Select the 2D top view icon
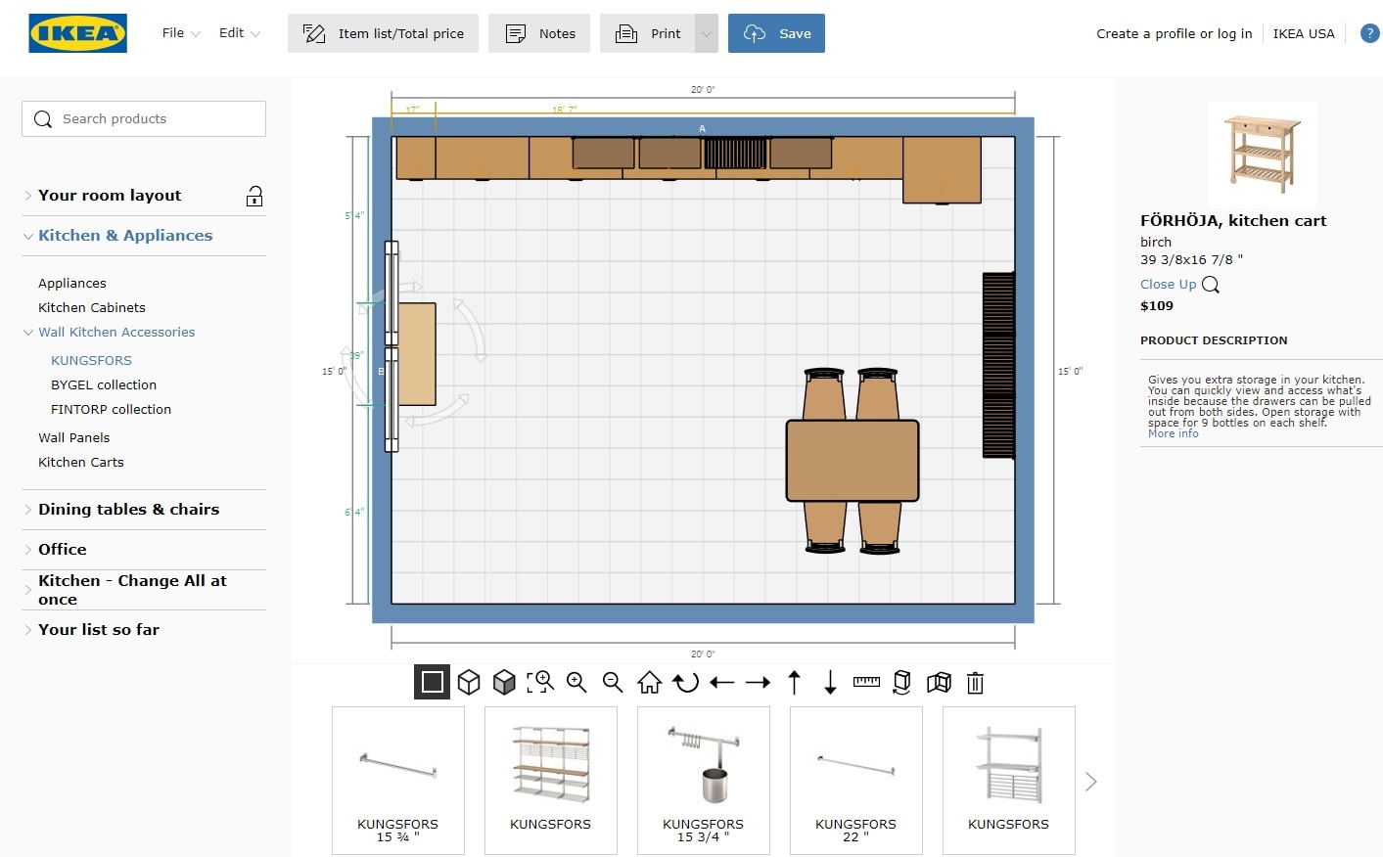The height and width of the screenshot is (857, 1383). point(432,682)
